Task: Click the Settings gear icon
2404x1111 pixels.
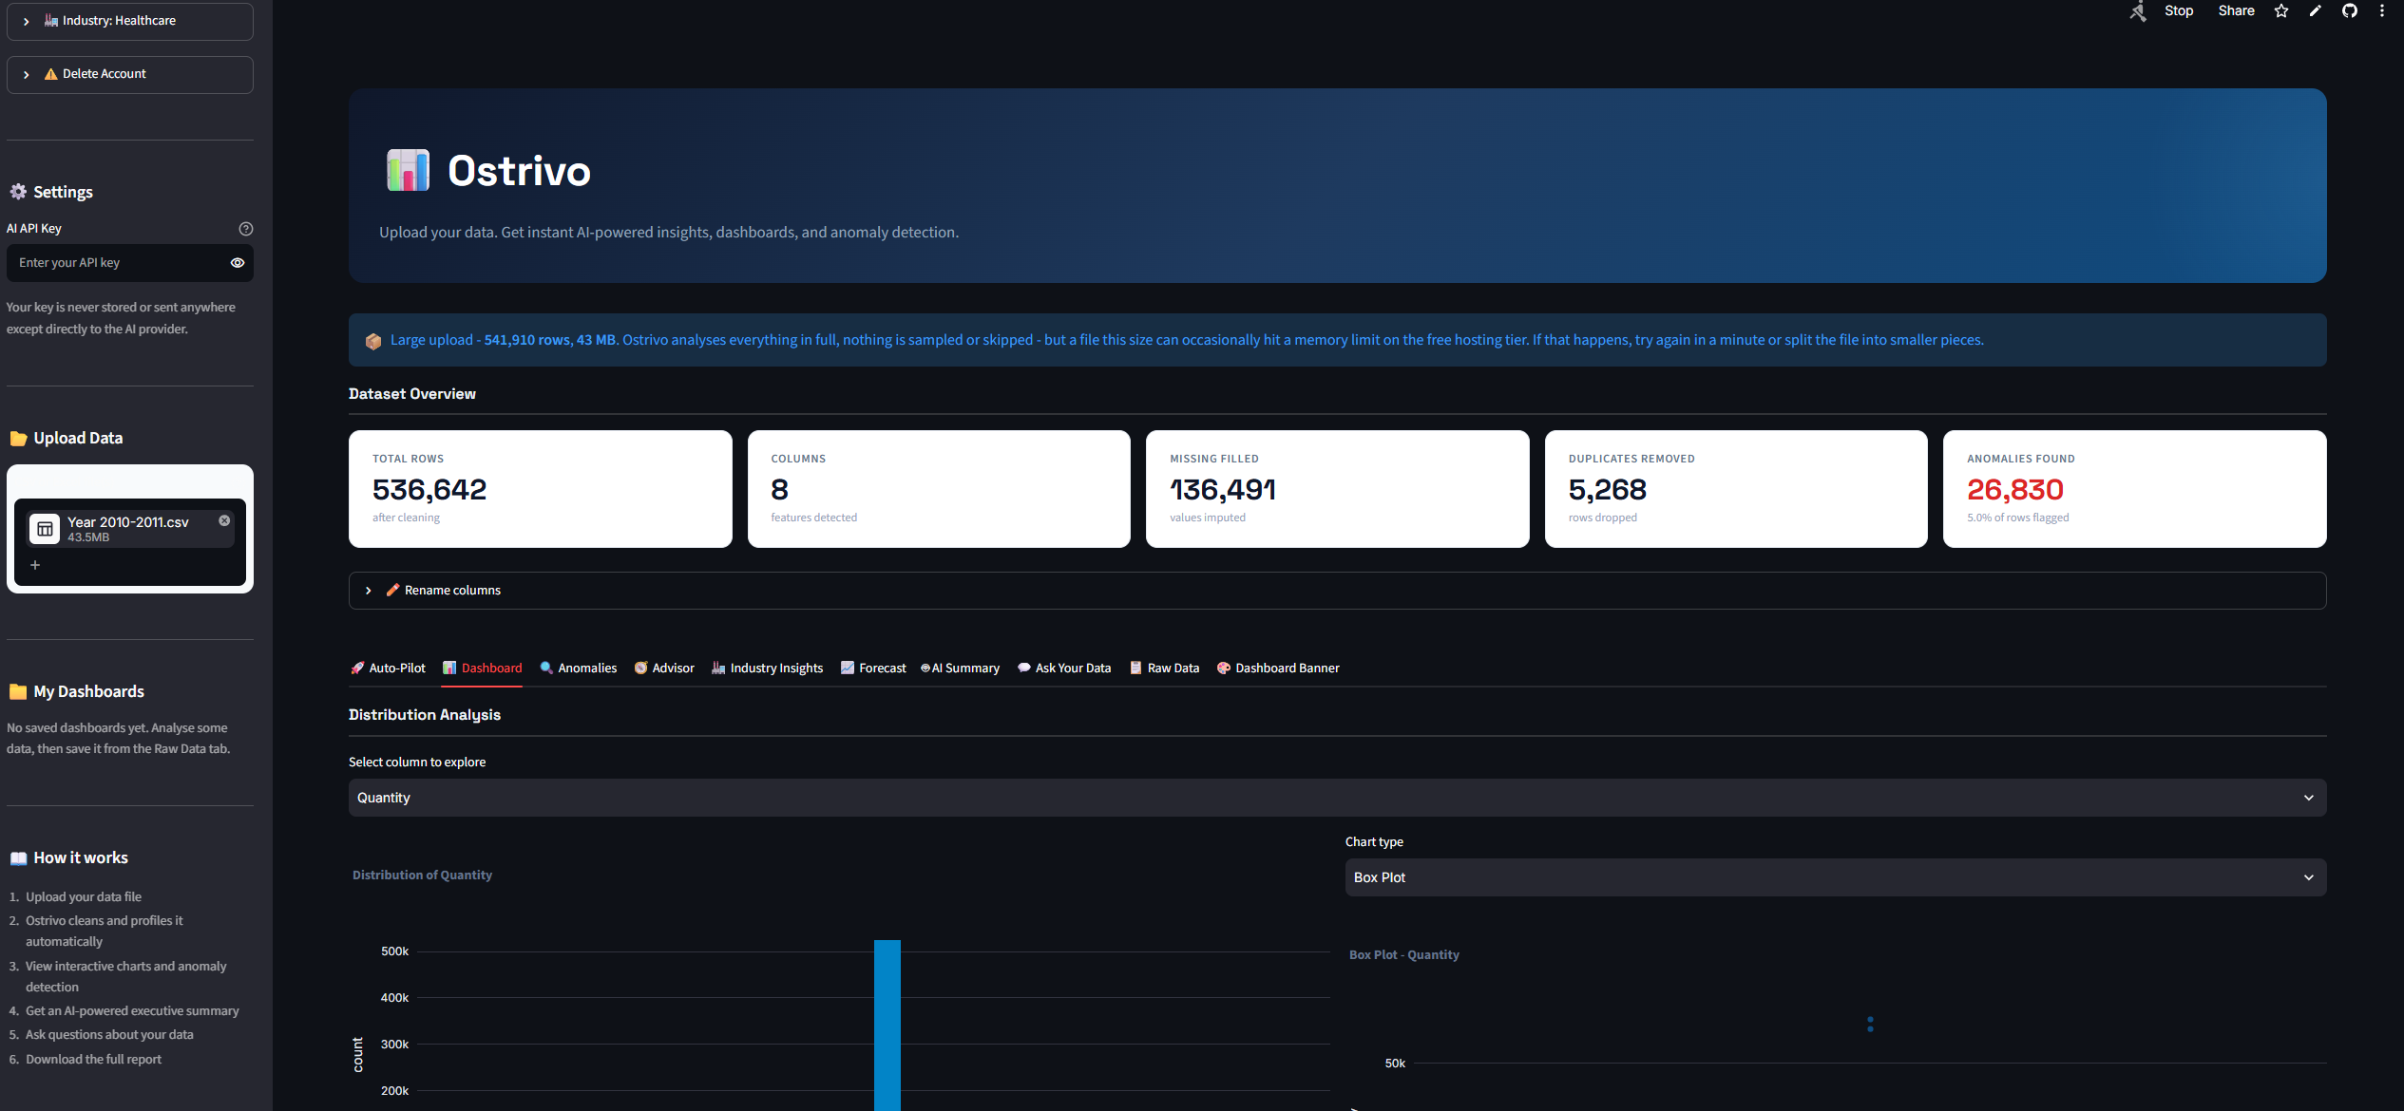Action: tap(18, 192)
